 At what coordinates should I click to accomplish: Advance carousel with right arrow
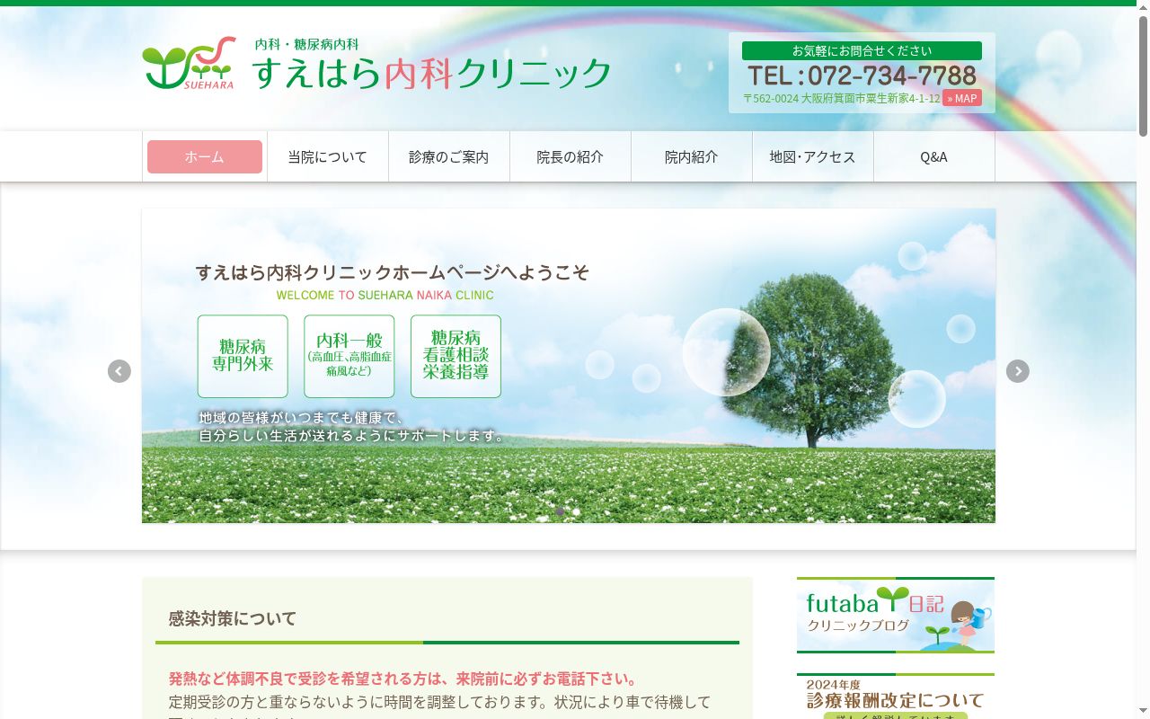pos(1017,371)
